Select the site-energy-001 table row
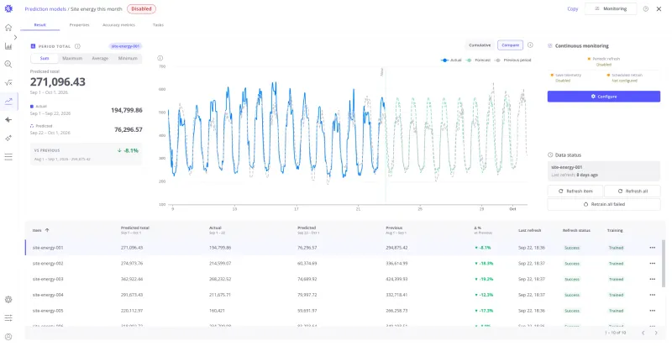 point(343,248)
